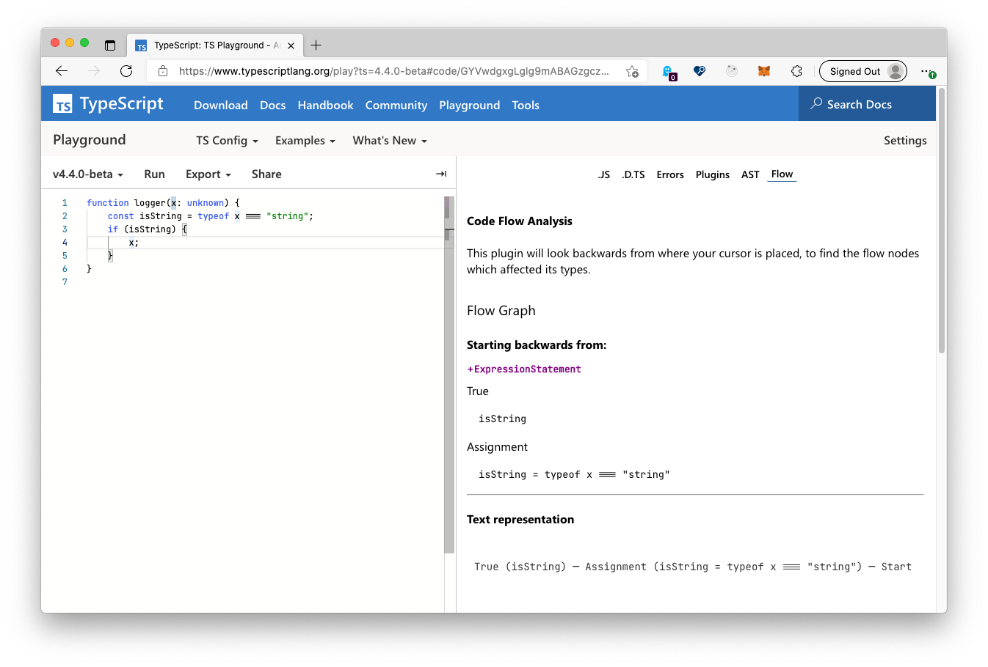Open the TS Config dropdown

[x=227, y=140]
